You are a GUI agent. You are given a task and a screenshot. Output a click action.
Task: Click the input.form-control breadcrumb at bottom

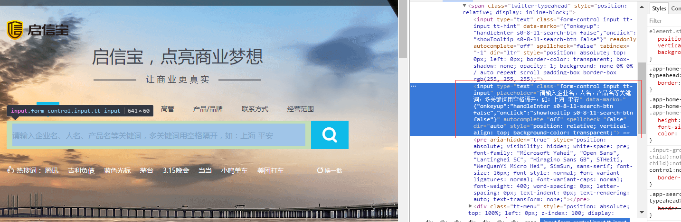tap(585, 221)
